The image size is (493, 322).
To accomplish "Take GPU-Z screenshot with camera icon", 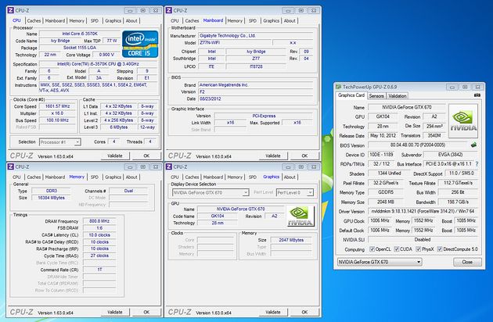I will tap(477, 95).
